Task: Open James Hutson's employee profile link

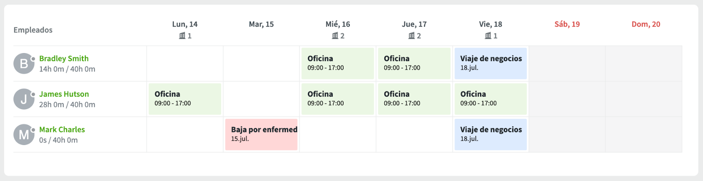Action: click(64, 94)
